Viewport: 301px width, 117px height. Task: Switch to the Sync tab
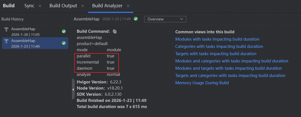29,6
